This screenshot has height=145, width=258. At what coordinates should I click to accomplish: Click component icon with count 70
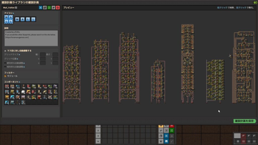[12, 92]
